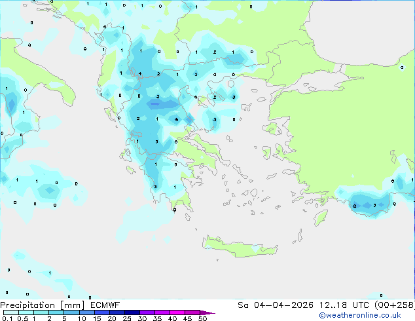
Task: Pick the 2–5 mm legend swatch
Action: click(56, 312)
